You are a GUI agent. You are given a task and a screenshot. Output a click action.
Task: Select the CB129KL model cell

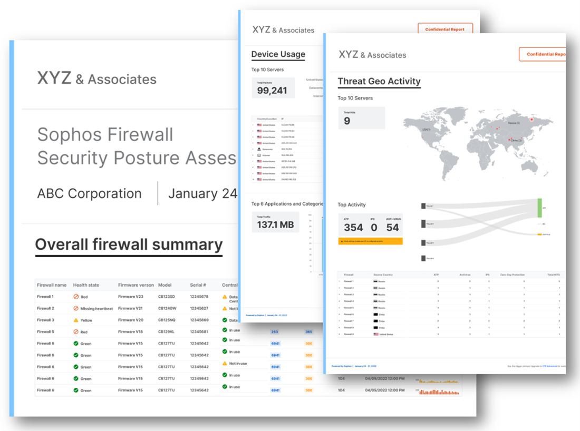167,332
